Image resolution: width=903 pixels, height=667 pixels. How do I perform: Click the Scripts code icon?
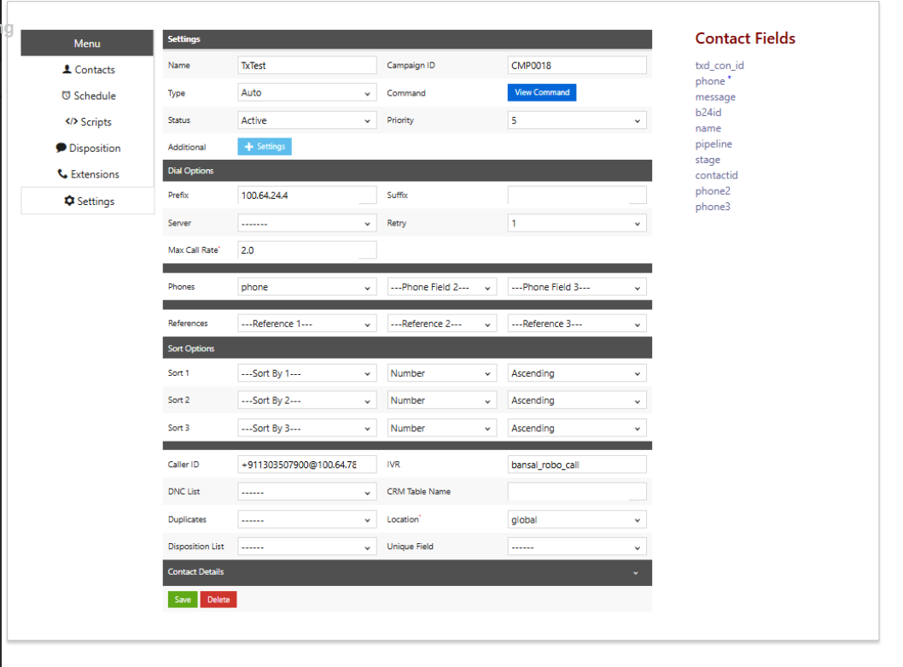tap(72, 122)
